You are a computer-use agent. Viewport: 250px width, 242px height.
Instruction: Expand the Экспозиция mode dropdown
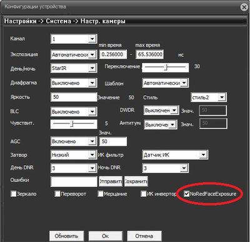[73, 54]
